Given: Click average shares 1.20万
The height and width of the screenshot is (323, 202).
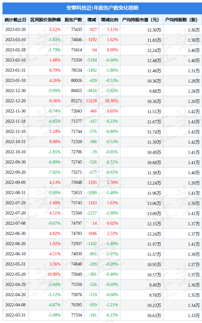Looking at the screenshot, I should pos(194,101).
